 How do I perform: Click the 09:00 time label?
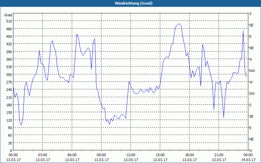[x=101, y=155]
